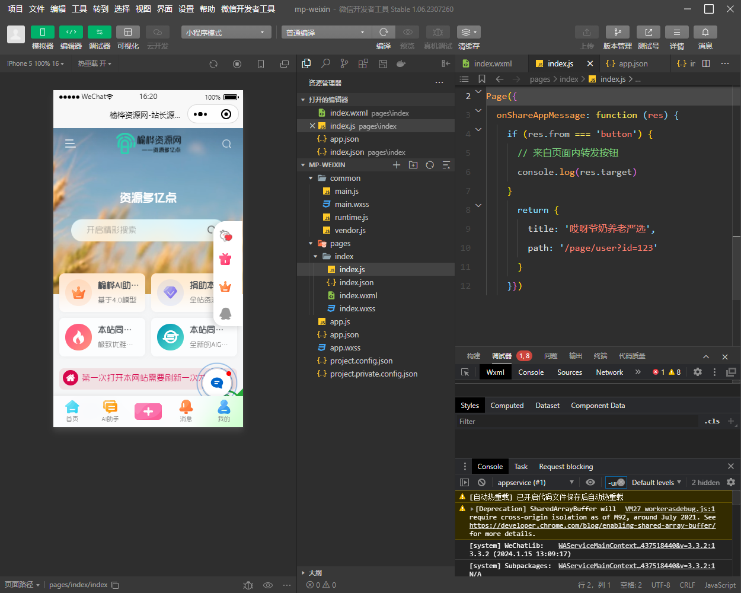The height and width of the screenshot is (593, 741).
Task: Focus the Styles Filter input field
Action: pyautogui.click(x=577, y=421)
